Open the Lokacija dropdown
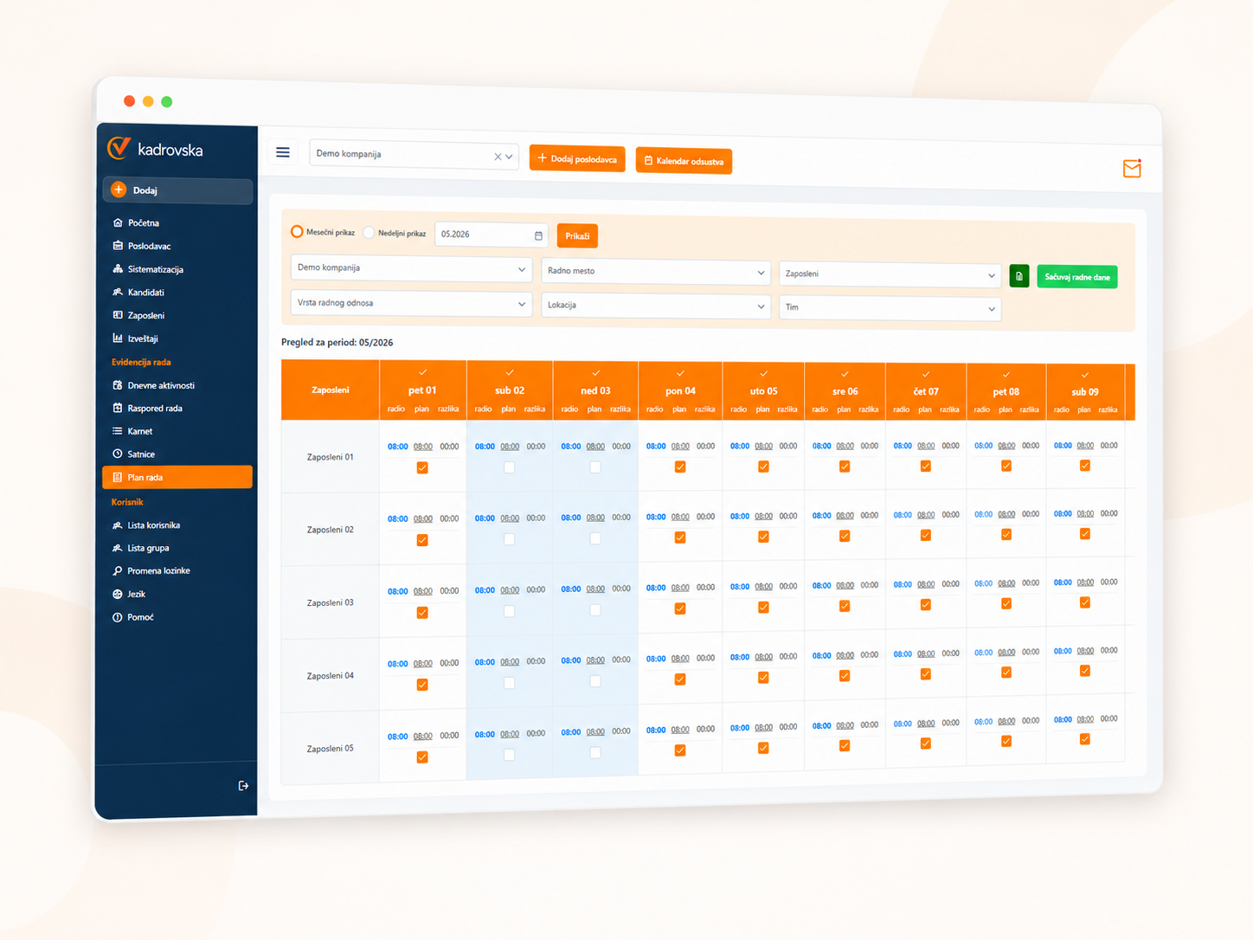 click(x=656, y=306)
